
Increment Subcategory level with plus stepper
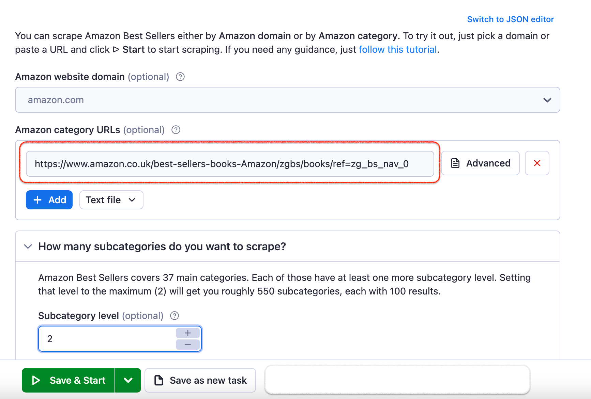pyautogui.click(x=187, y=333)
